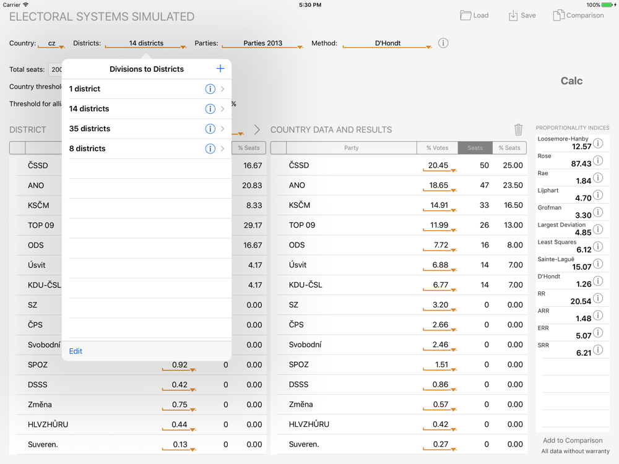Show info for Rae index
This screenshot has width=619, height=464.
tap(598, 178)
